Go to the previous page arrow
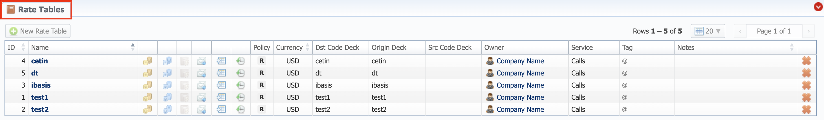 click(740, 31)
